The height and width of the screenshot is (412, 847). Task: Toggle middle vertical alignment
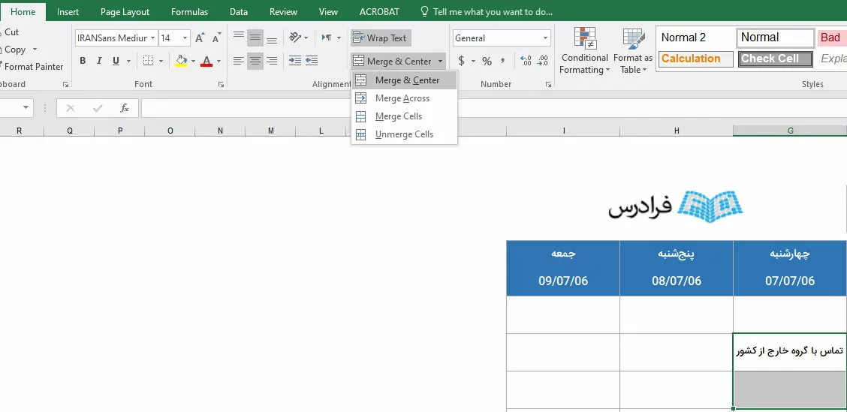pyautogui.click(x=255, y=38)
